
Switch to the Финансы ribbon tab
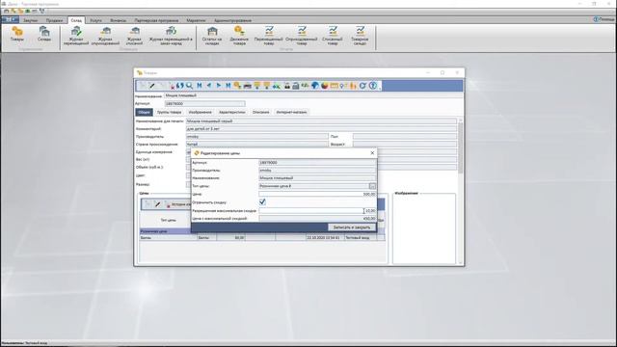pos(118,20)
